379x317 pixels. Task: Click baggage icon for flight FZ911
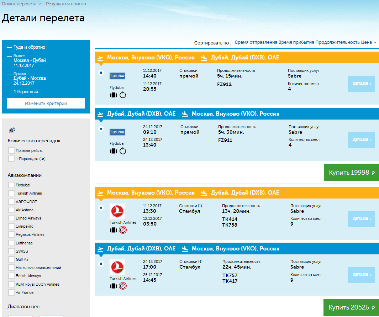(x=114, y=151)
